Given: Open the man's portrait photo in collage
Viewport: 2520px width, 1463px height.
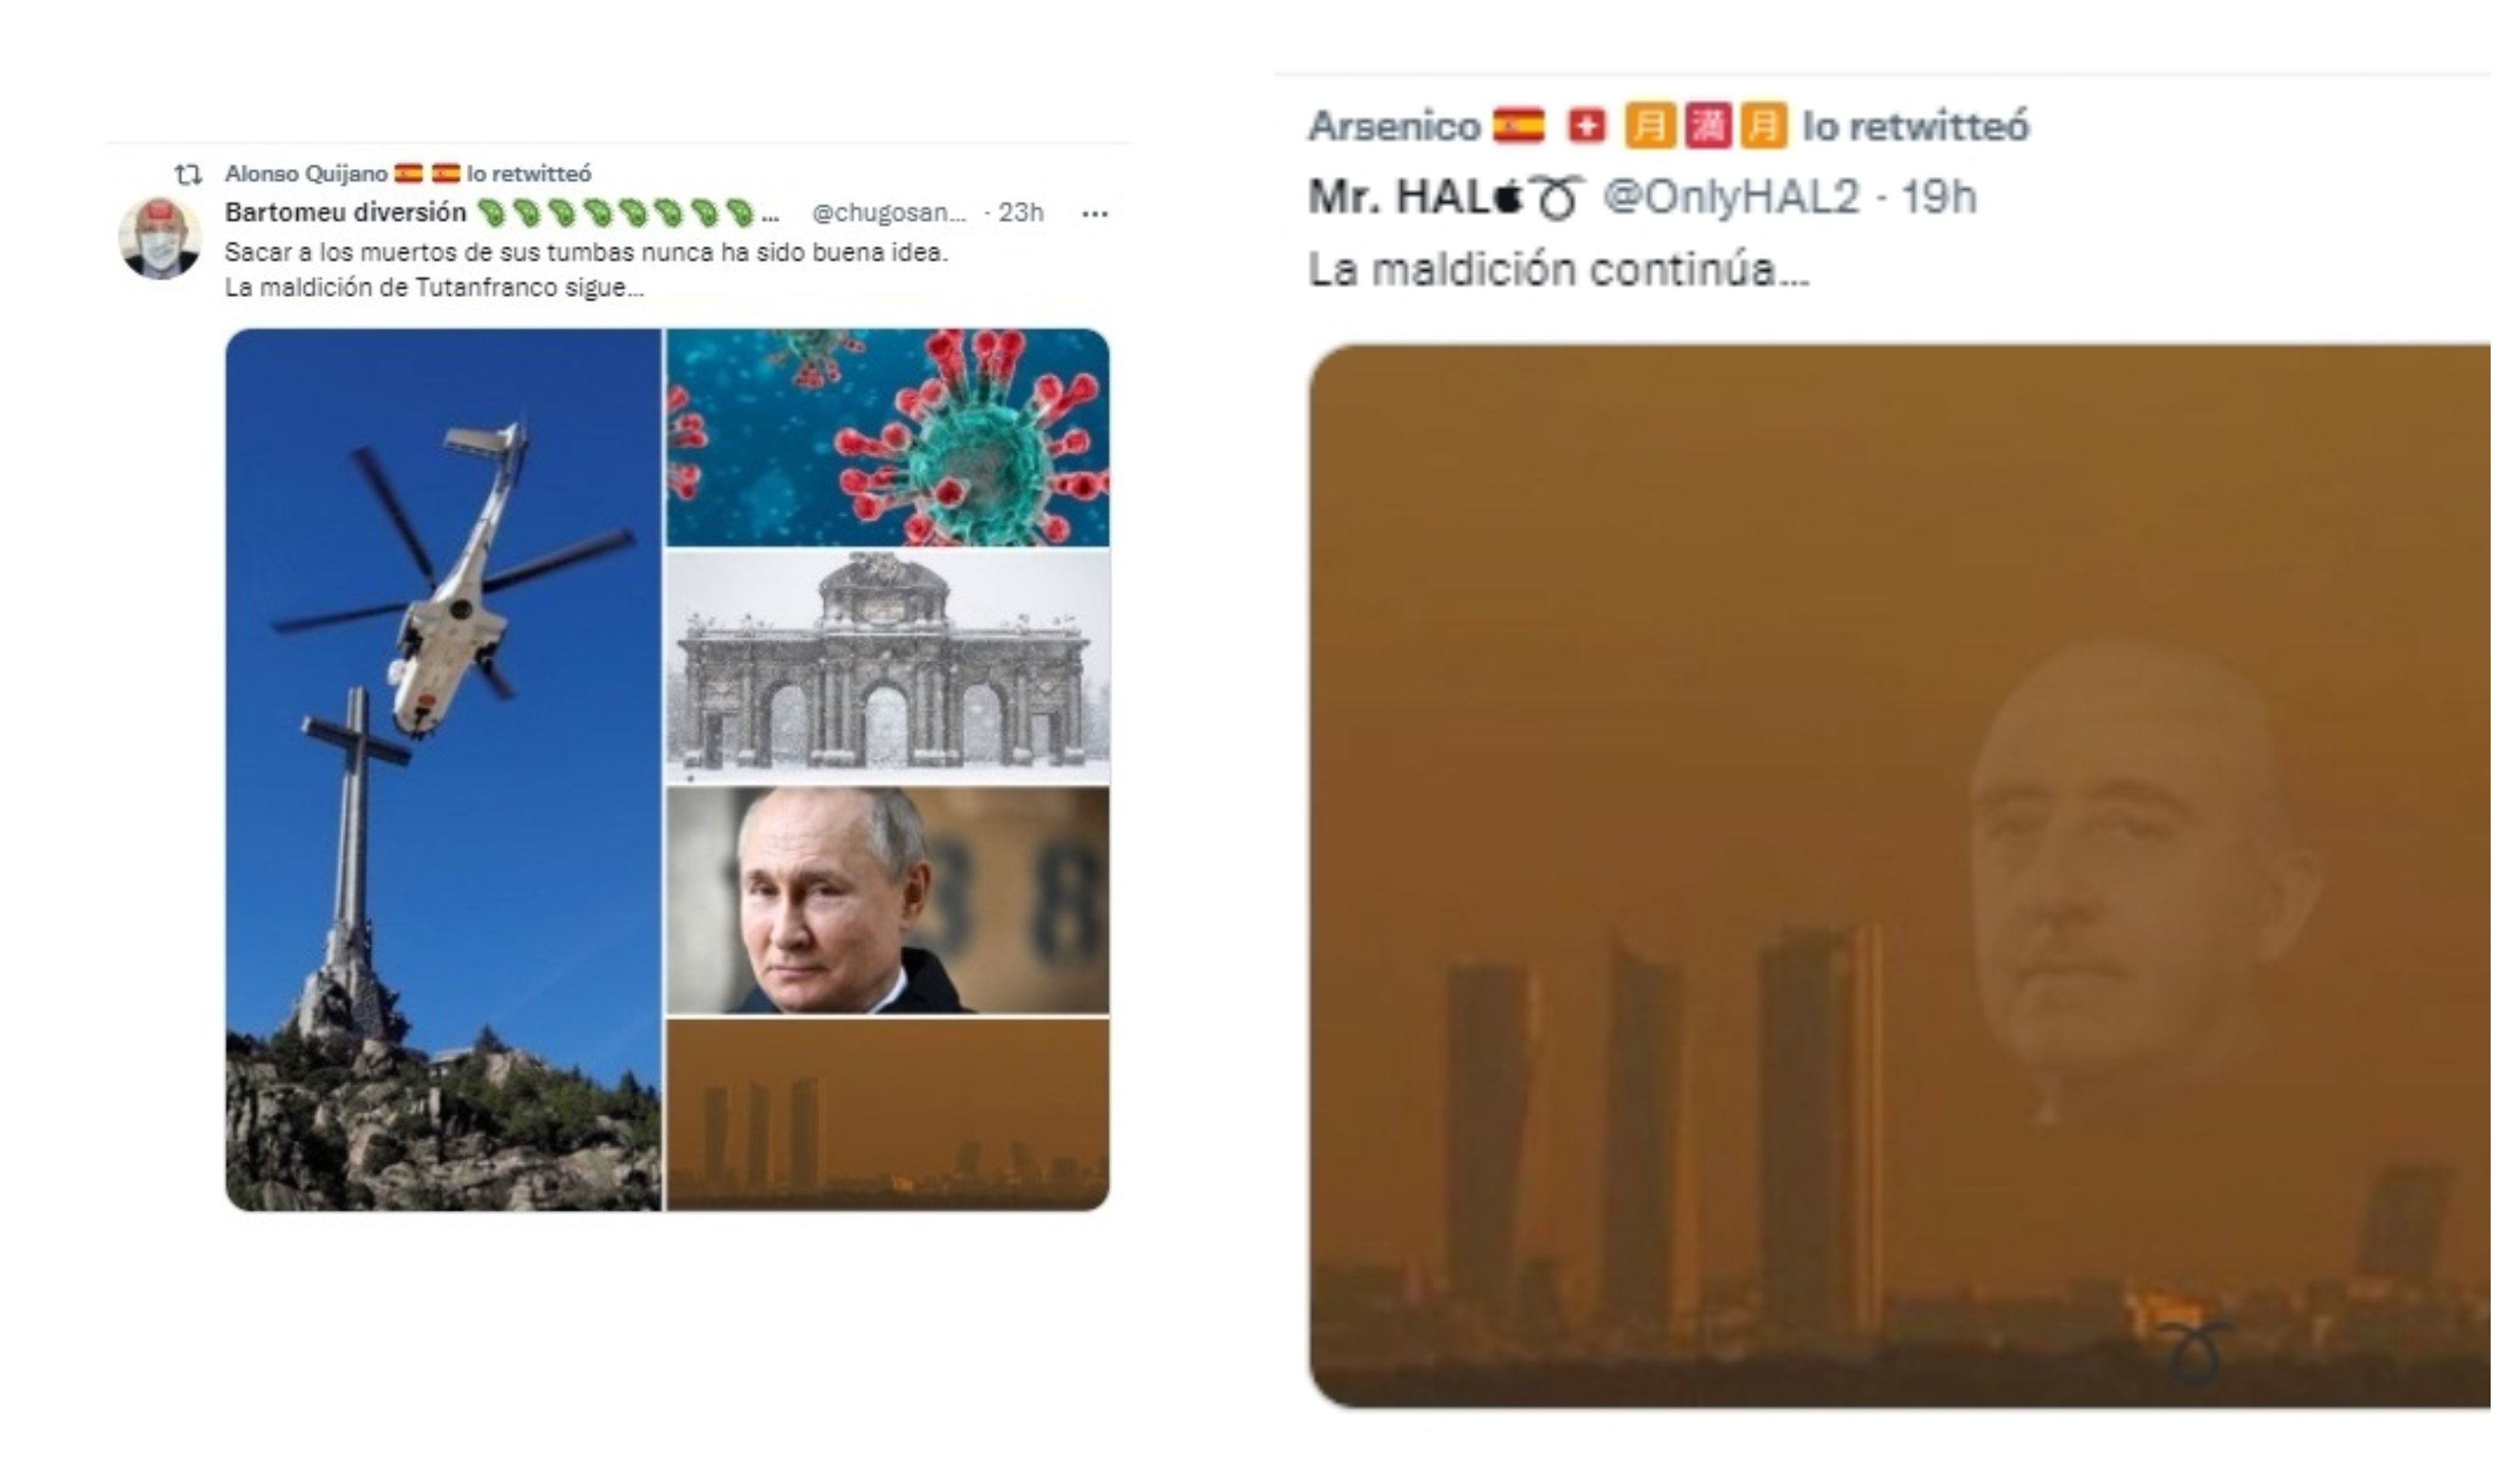Looking at the screenshot, I should [x=888, y=900].
